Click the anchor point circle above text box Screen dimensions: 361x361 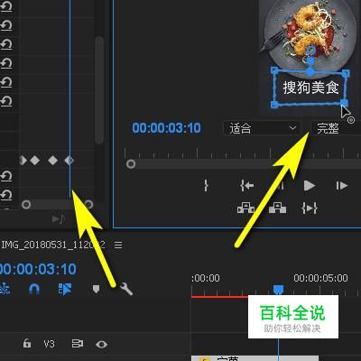coord(311,50)
